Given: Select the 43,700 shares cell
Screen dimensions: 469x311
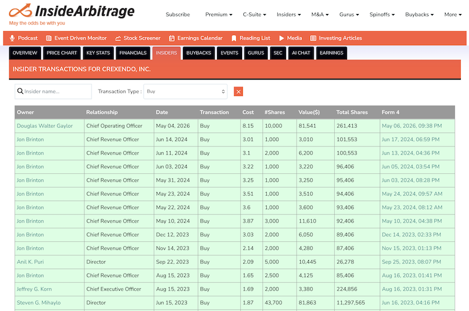Looking at the screenshot, I should point(280,303).
